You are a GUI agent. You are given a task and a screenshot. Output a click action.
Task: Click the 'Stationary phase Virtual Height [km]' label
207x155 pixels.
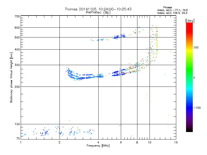pos(11,78)
